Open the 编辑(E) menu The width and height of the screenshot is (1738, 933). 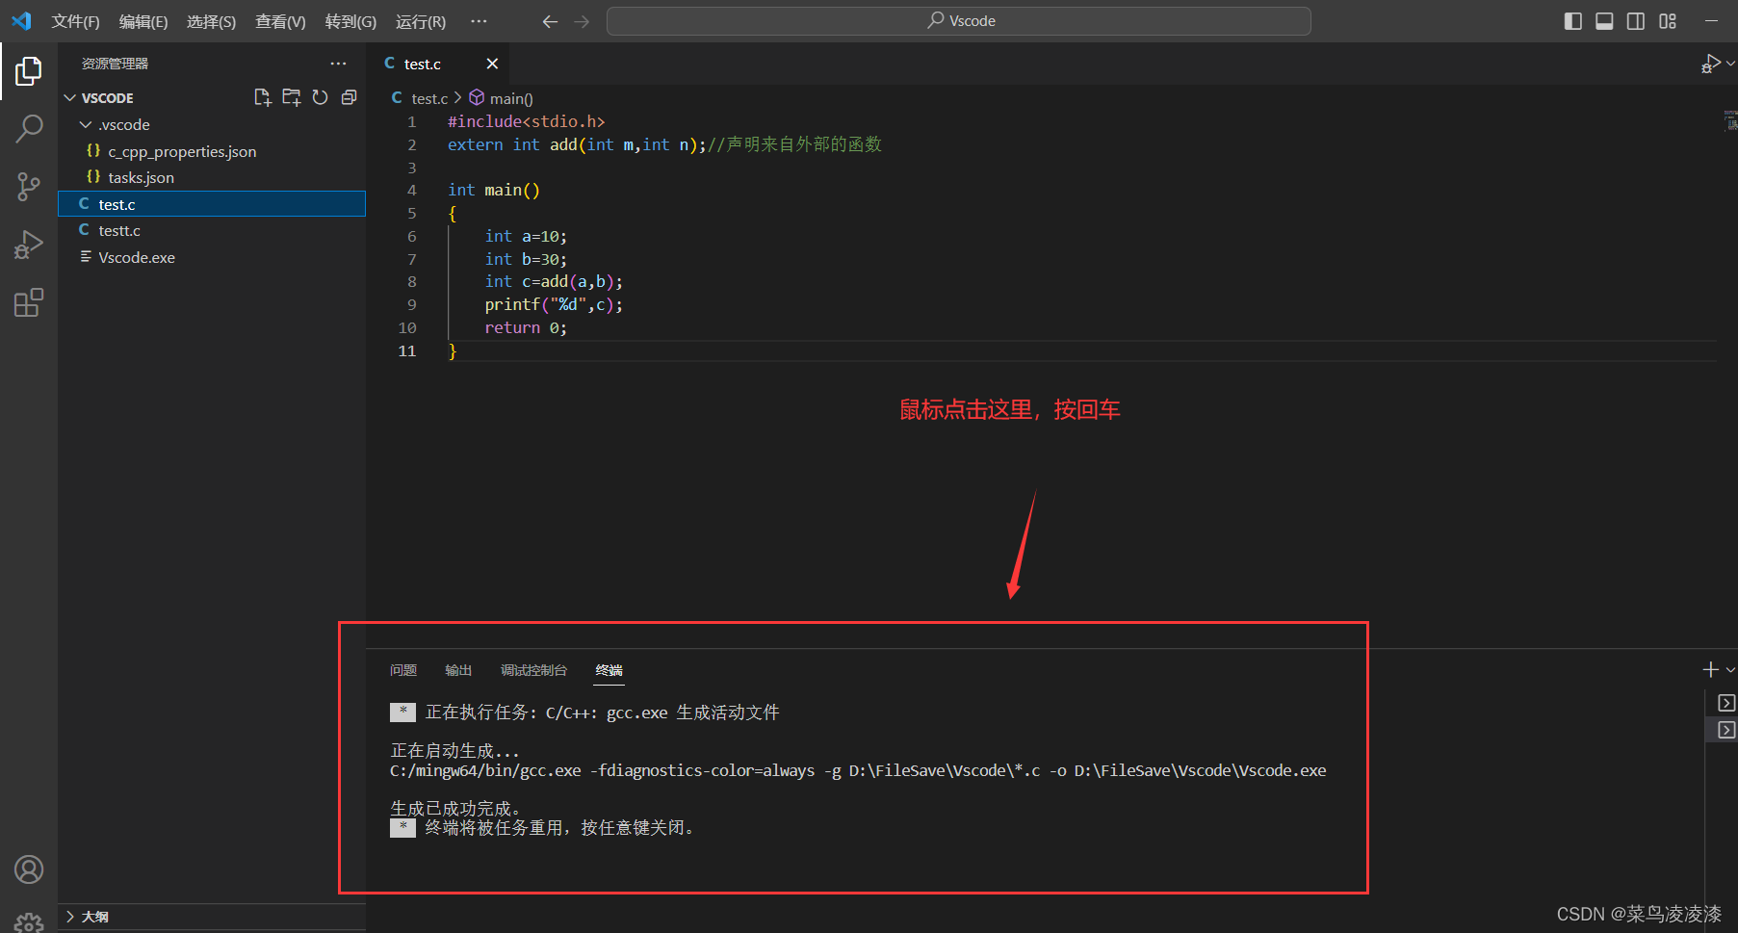click(x=143, y=21)
